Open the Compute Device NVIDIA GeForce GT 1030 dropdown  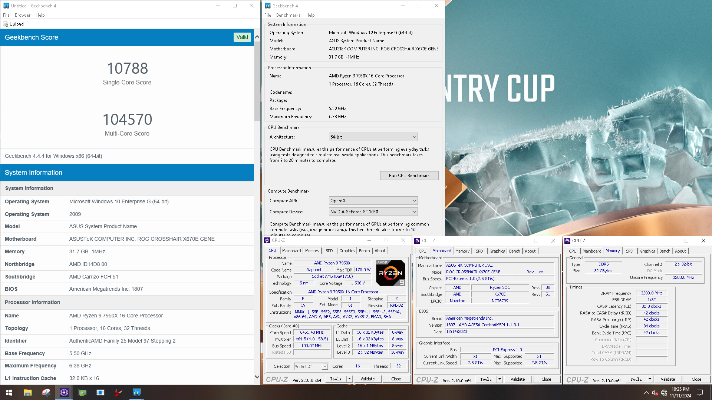pos(373,212)
